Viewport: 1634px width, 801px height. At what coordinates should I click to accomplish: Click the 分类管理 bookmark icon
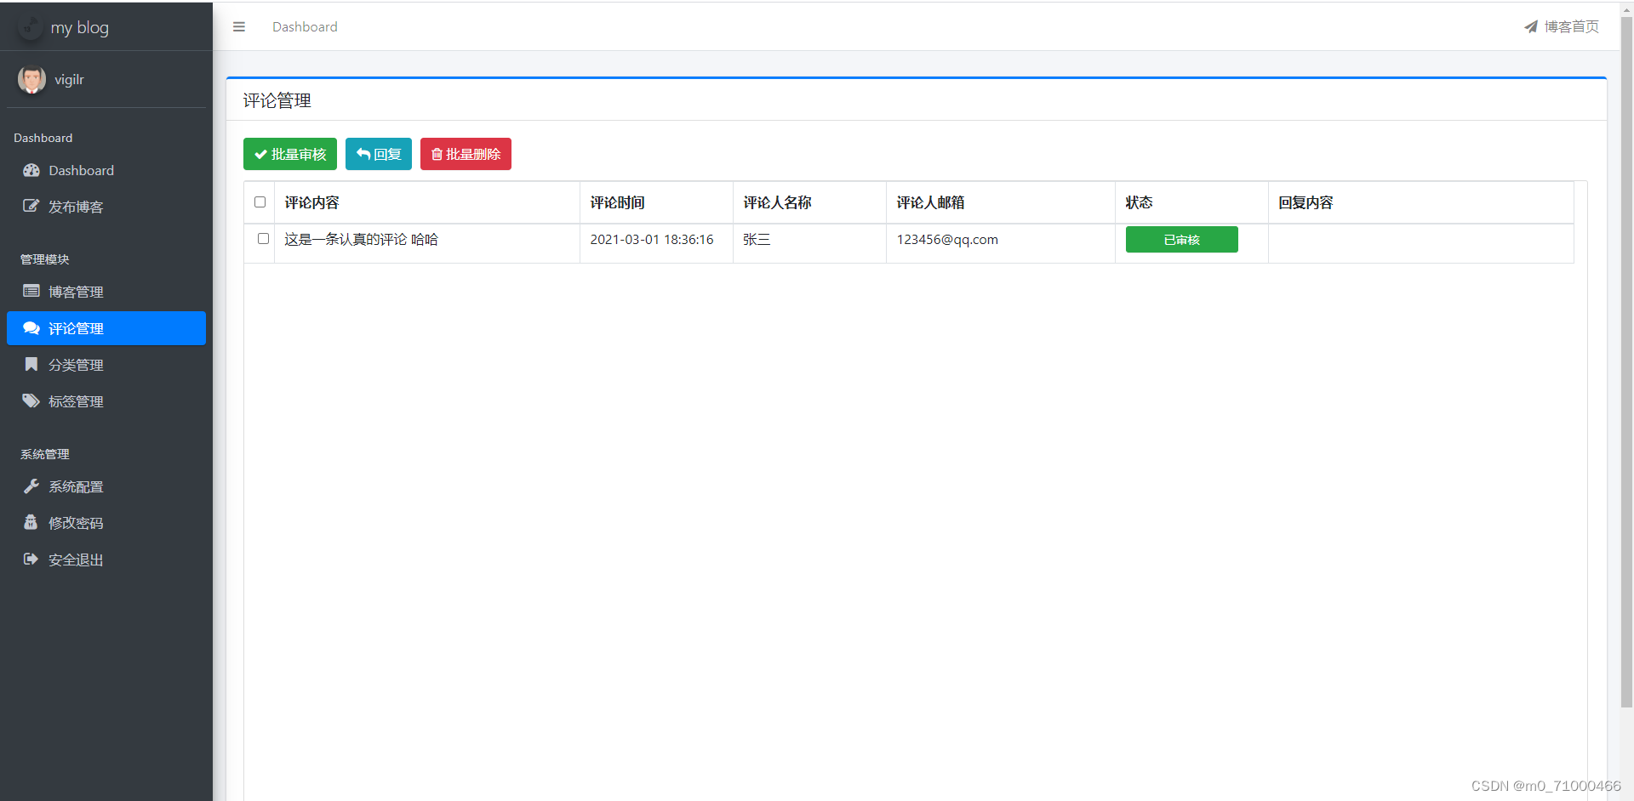(x=31, y=364)
